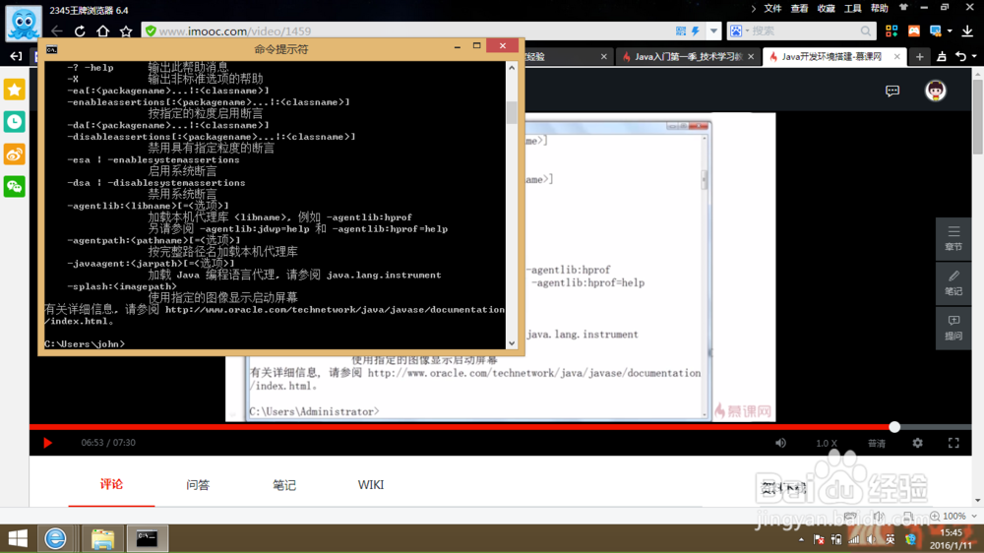
Task: Show the page QR code
Action: (681, 31)
